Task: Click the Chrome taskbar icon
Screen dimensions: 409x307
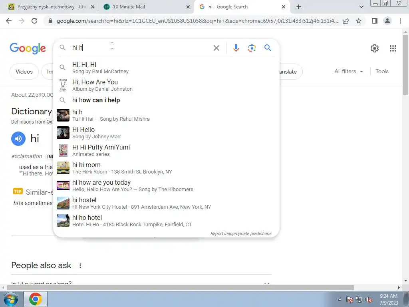Action: [x=36, y=299]
